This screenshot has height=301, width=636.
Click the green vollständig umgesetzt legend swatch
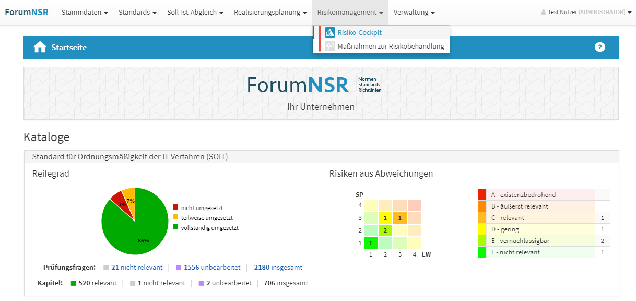point(175,227)
